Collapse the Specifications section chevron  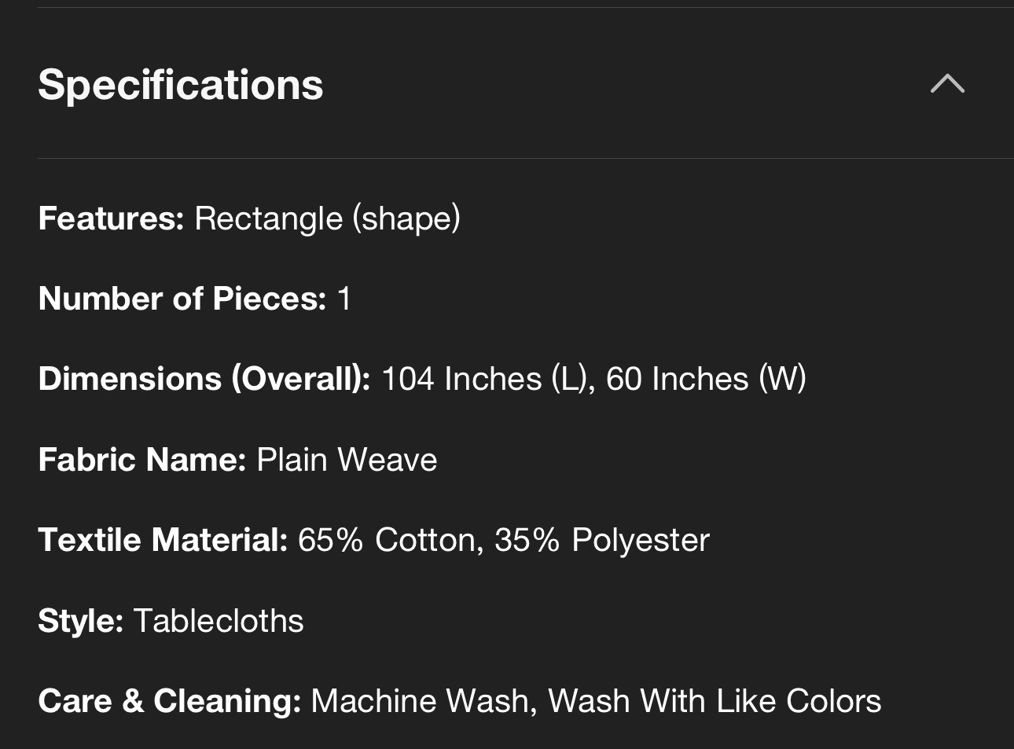point(947,83)
